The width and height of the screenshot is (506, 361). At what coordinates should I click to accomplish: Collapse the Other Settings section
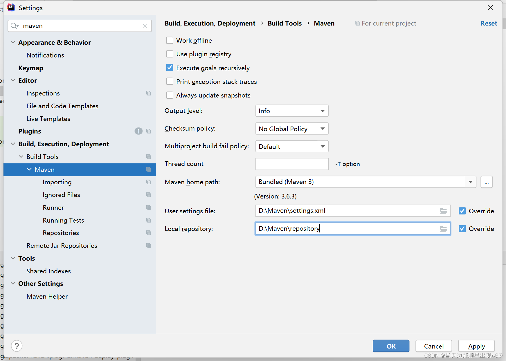click(13, 284)
